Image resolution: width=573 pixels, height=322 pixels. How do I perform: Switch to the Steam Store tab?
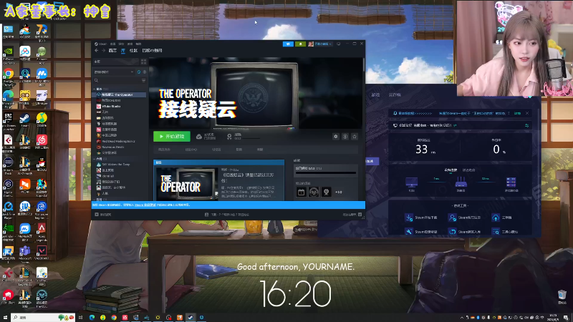(112, 50)
